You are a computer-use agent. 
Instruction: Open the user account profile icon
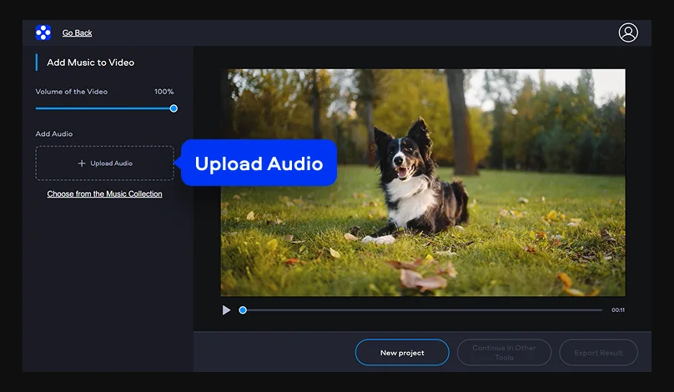(x=628, y=33)
